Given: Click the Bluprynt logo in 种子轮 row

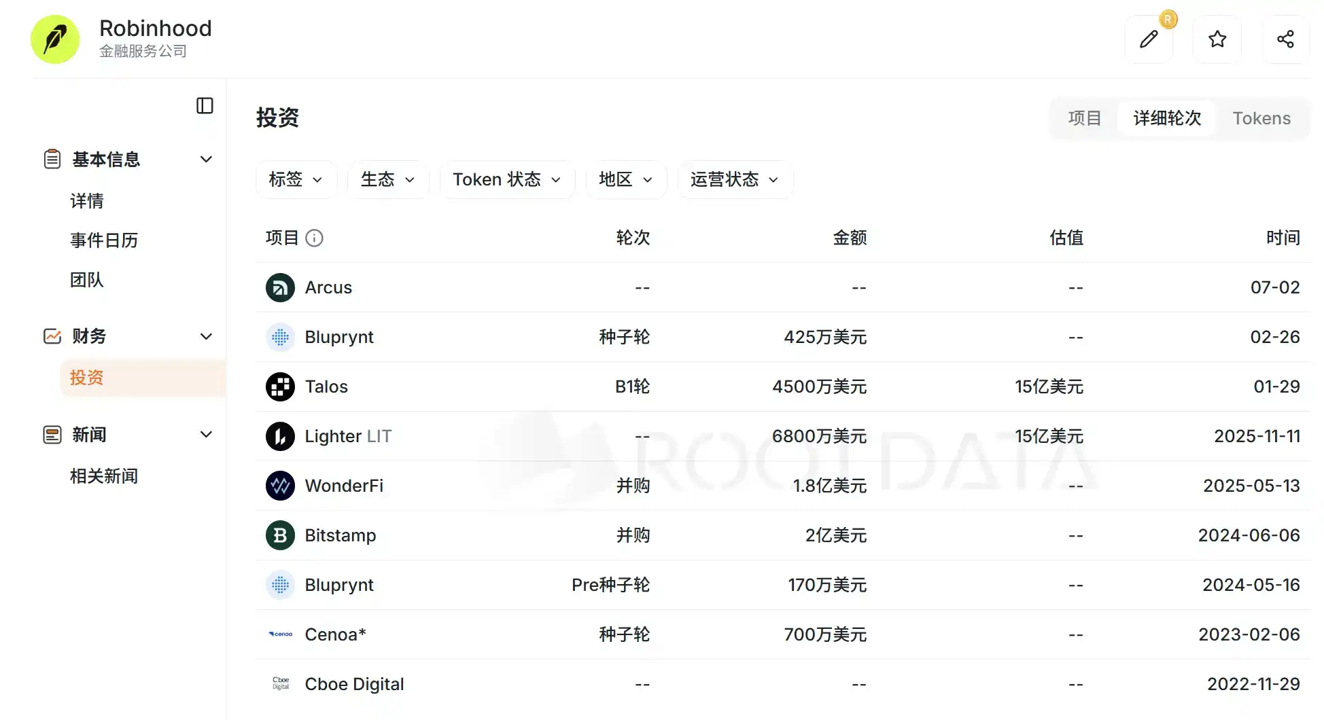Looking at the screenshot, I should click(x=280, y=337).
